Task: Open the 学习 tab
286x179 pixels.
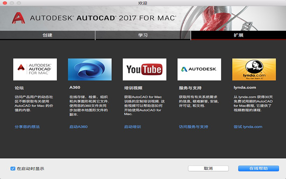Action: [143, 35]
